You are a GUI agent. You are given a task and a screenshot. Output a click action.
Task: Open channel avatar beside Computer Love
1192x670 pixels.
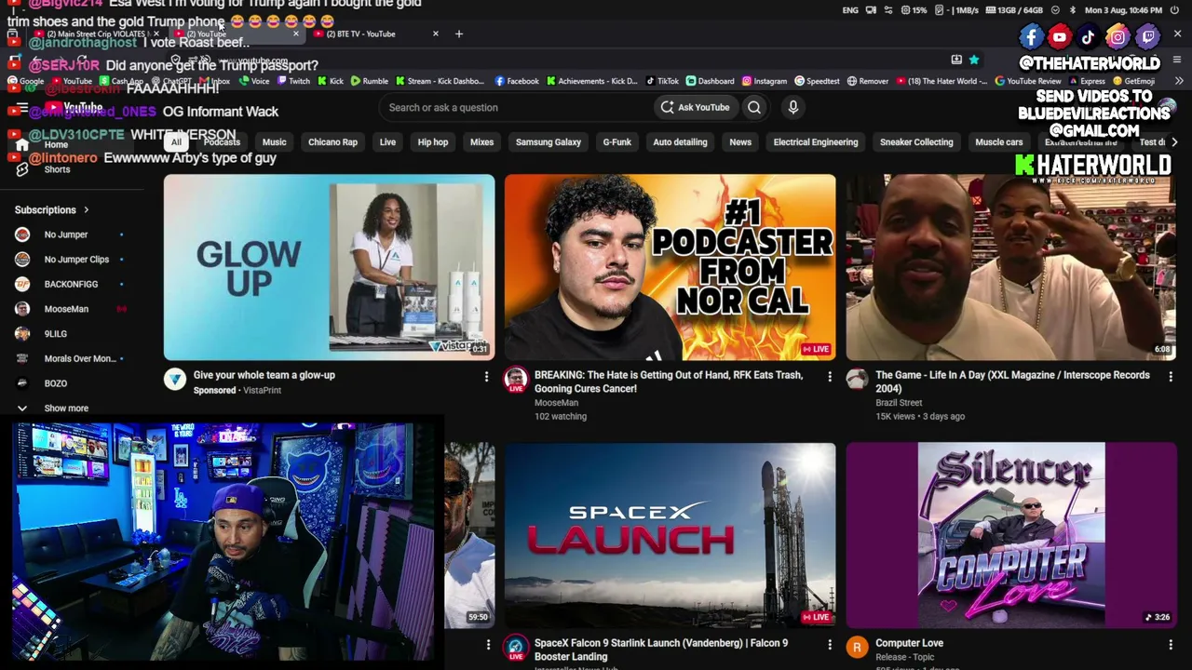(857, 647)
